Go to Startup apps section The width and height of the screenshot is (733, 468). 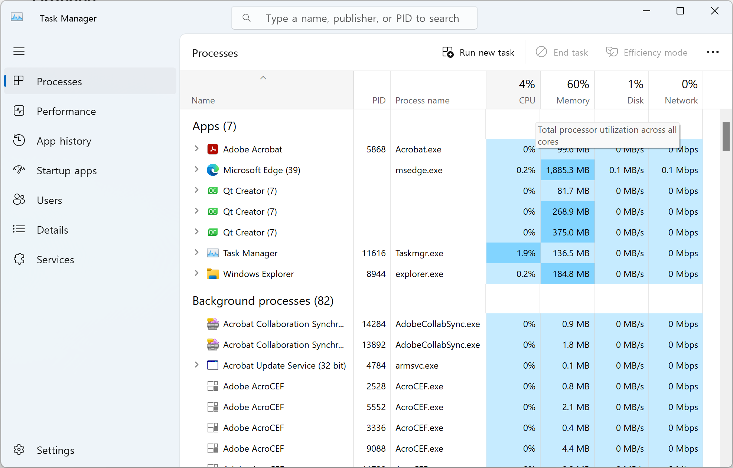pos(66,171)
